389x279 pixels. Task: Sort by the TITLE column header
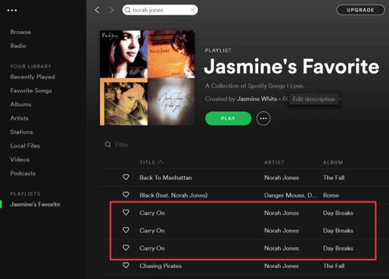tap(147, 162)
